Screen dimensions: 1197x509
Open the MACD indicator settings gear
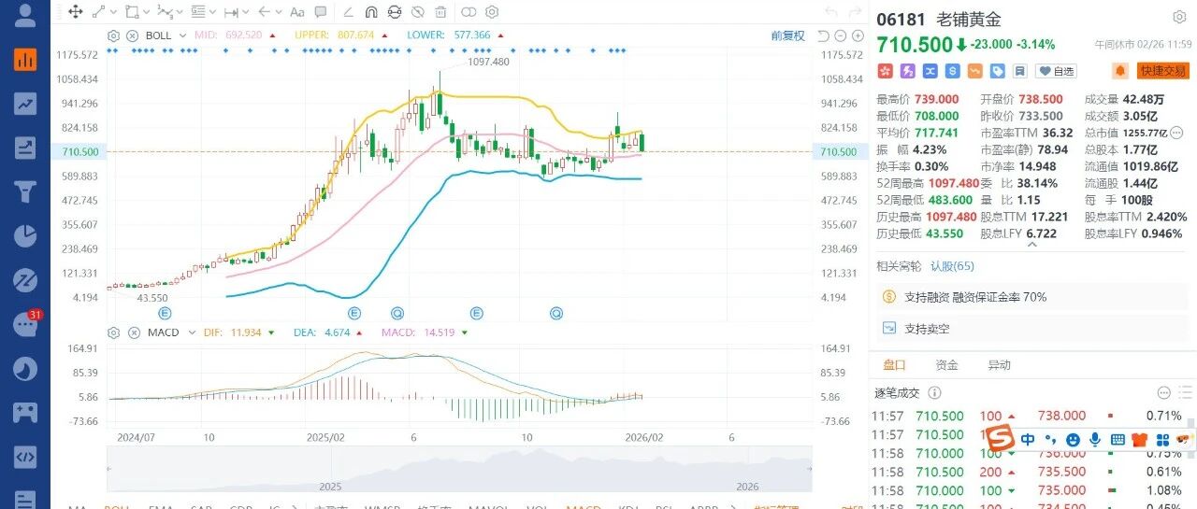[x=113, y=332]
